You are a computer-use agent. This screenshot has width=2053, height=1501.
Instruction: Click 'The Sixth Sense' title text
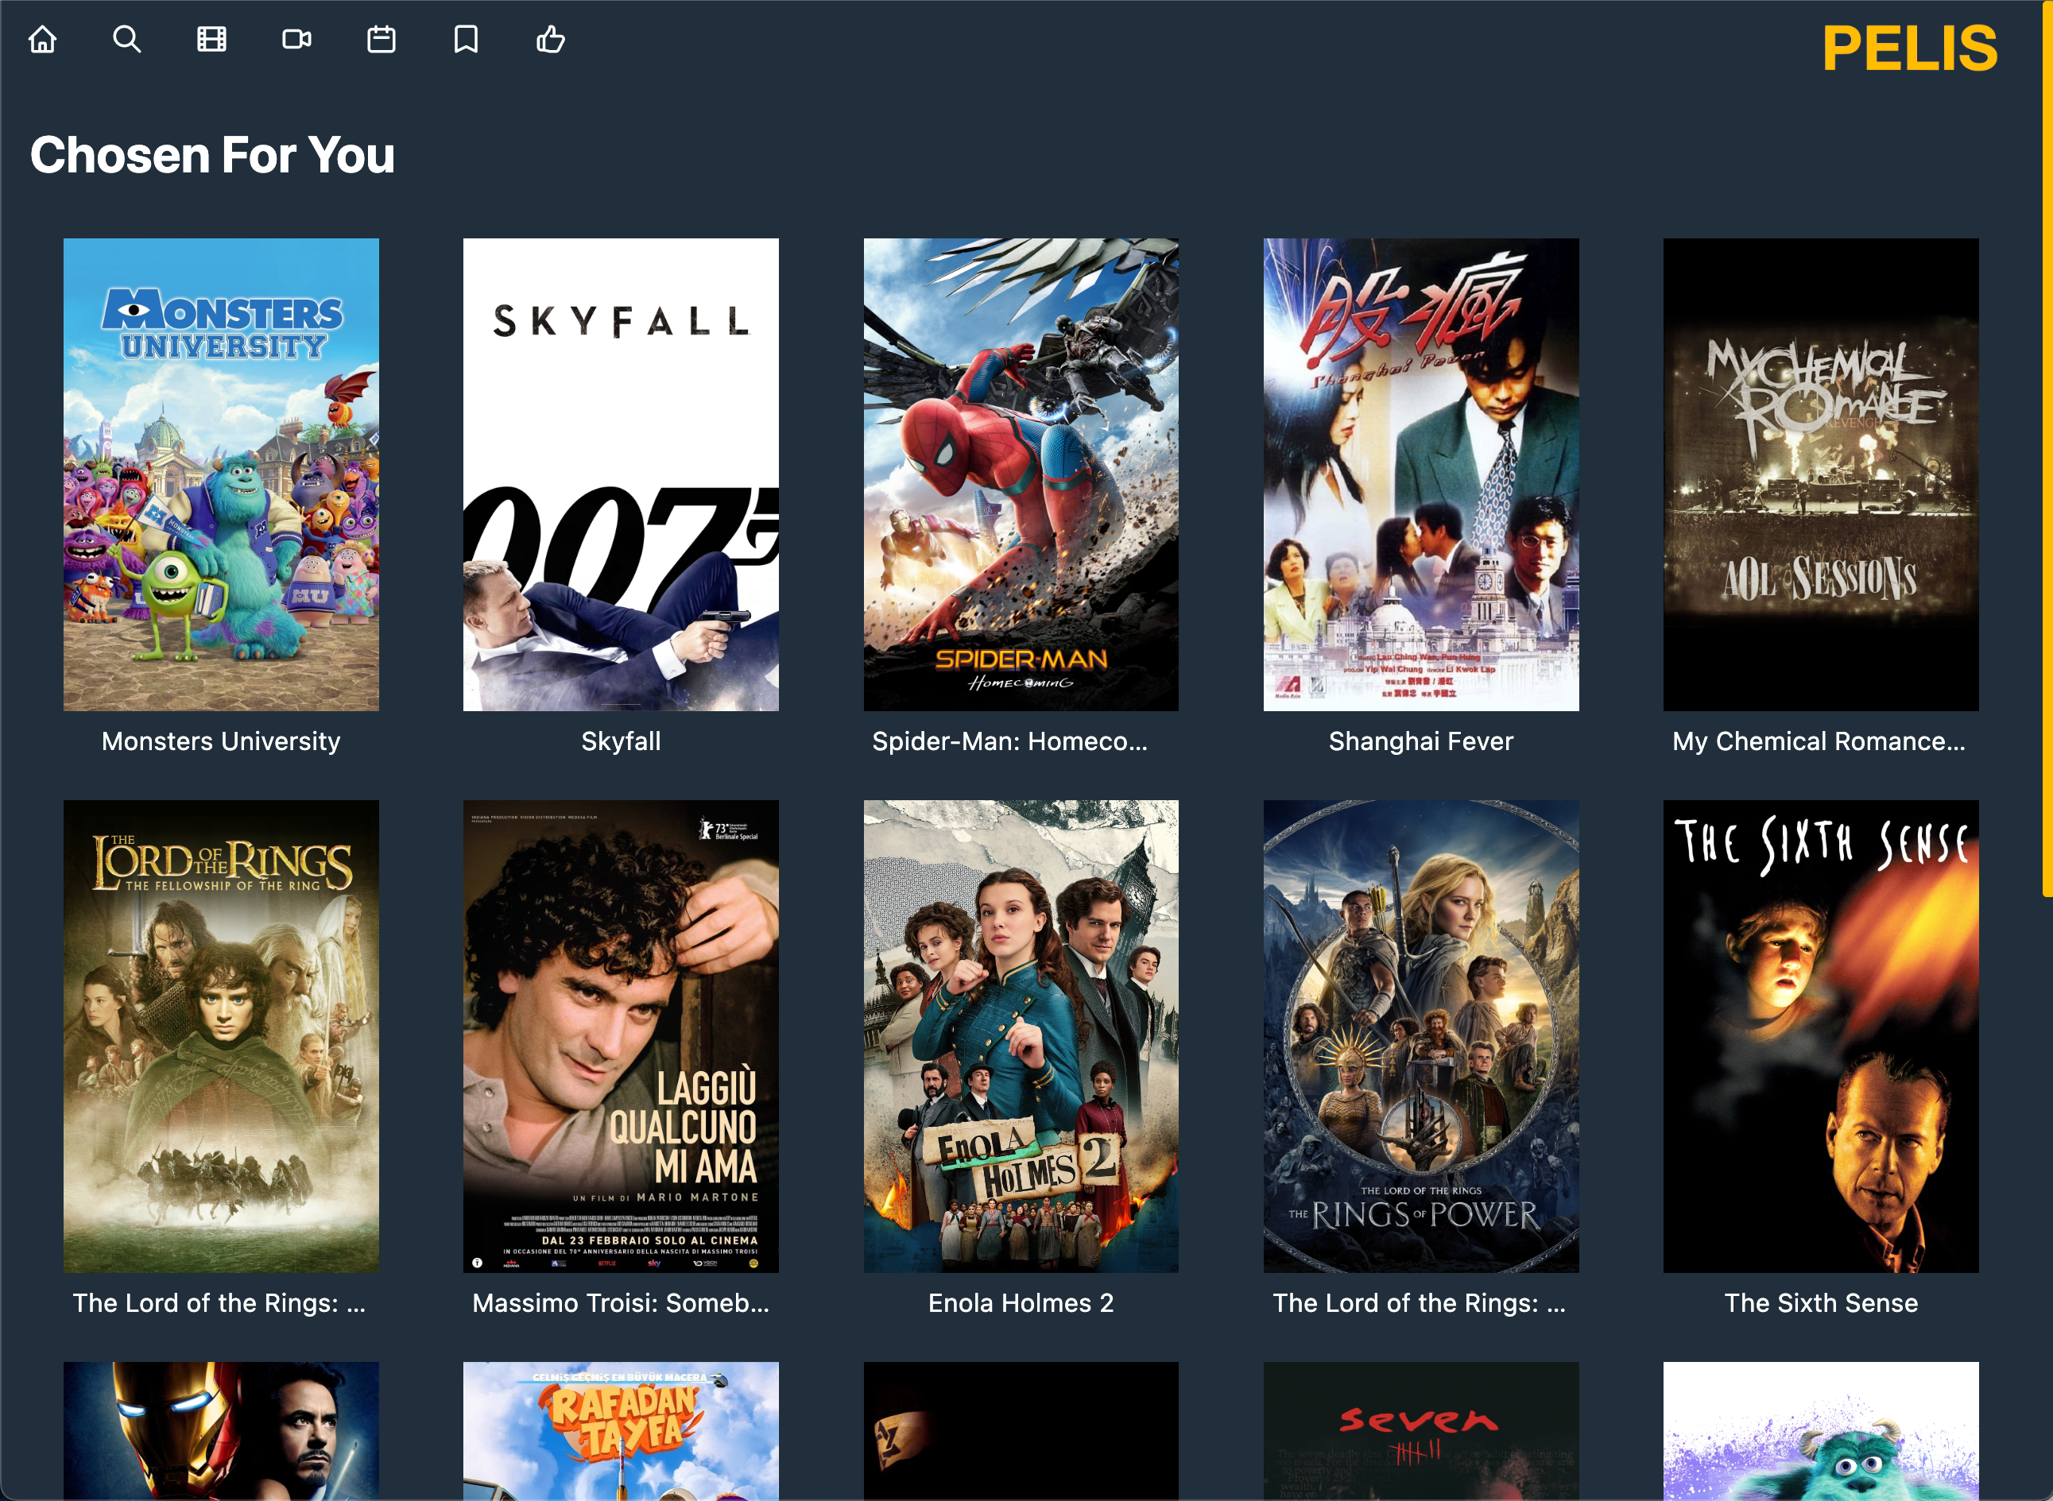click(1821, 1303)
